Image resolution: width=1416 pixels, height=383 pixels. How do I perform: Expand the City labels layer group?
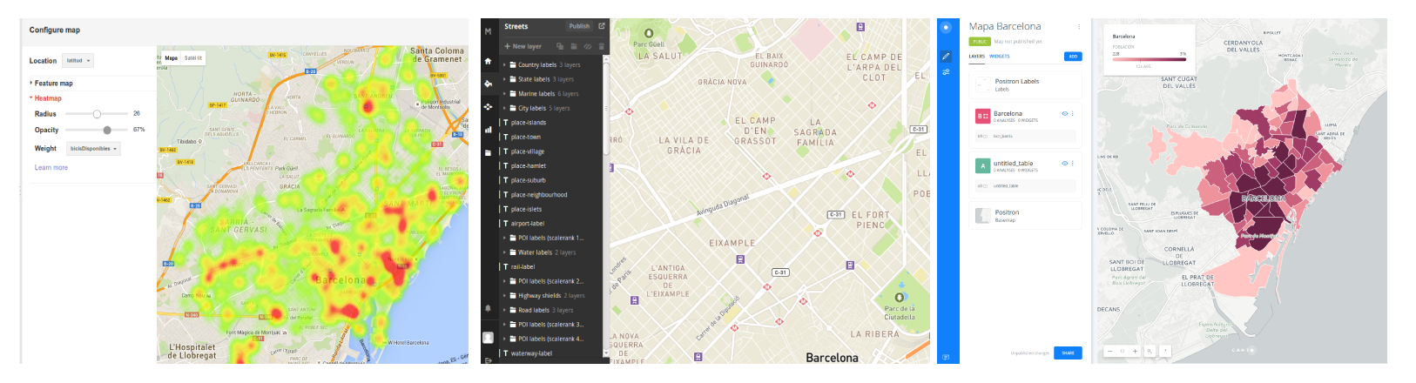tap(504, 108)
